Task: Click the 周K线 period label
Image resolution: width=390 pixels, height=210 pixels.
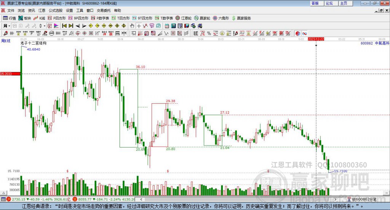Action: [x=6, y=41]
